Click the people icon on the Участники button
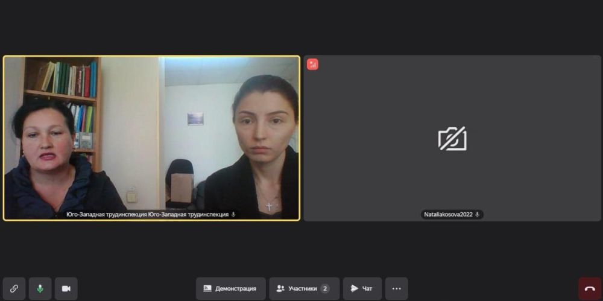The height and width of the screenshot is (301, 603). (x=280, y=288)
